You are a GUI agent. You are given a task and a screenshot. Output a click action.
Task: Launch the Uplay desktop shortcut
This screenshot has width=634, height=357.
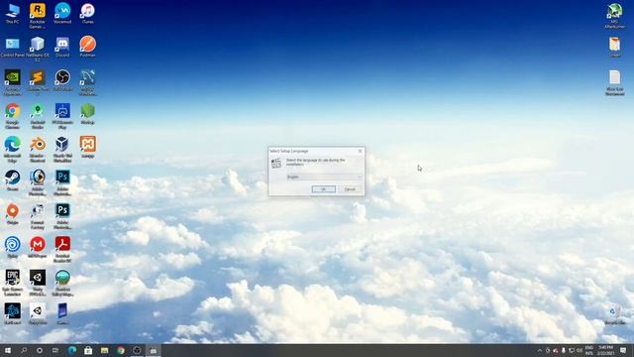[x=13, y=247]
